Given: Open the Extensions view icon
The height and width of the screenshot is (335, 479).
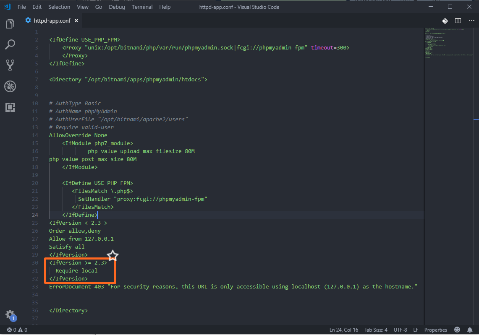Looking at the screenshot, I should tap(10, 107).
